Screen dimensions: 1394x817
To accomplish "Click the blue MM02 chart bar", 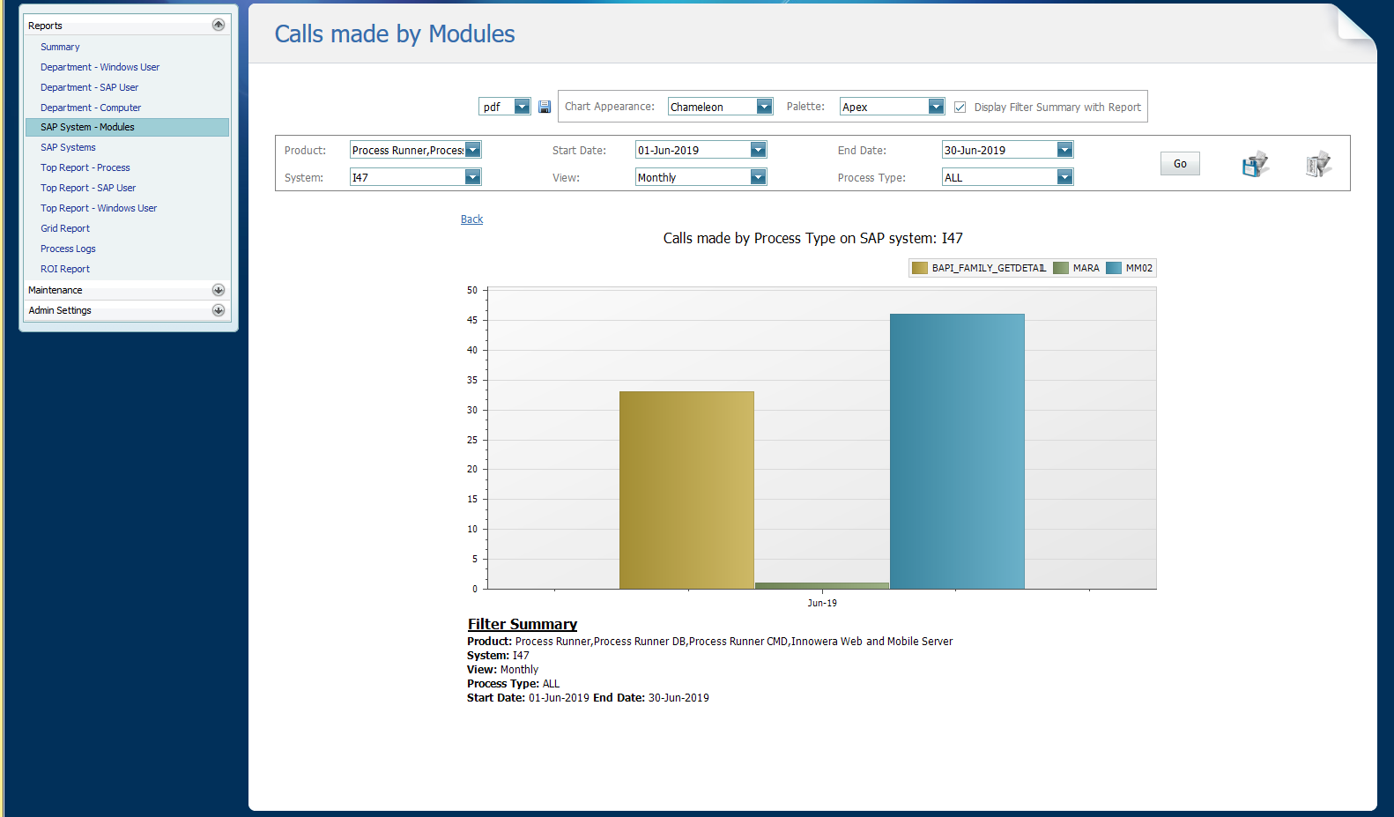I will point(957,451).
